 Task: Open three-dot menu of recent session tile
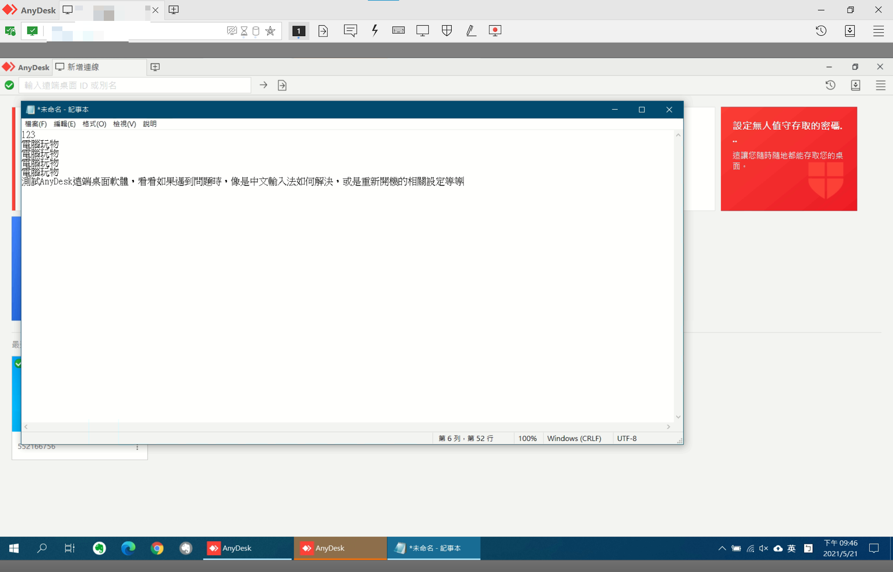(137, 447)
